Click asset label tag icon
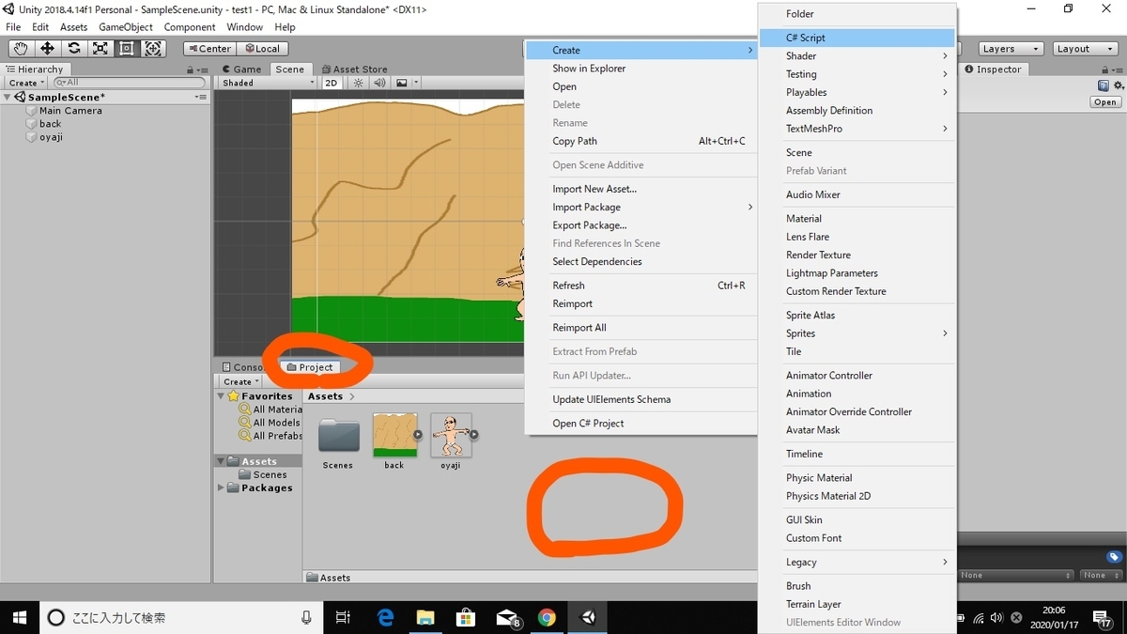Viewport: 1127px width, 634px height. coord(1114,557)
